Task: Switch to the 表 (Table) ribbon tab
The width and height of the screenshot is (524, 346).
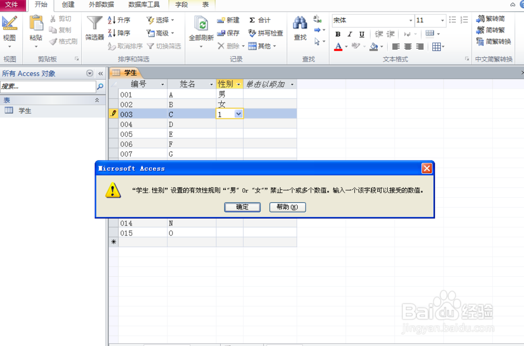Action: tap(205, 5)
